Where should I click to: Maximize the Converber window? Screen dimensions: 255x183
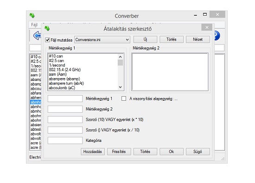[205, 14]
